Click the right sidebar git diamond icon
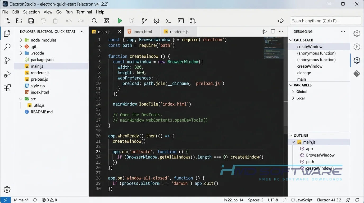Viewport: 364px width, 203px height. tap(357, 73)
